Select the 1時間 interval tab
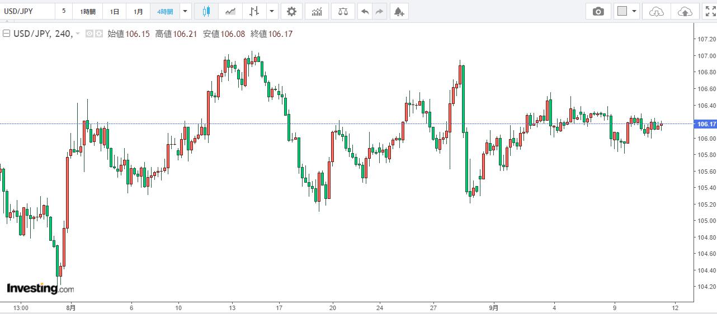This screenshot has width=717, height=314. point(88,11)
